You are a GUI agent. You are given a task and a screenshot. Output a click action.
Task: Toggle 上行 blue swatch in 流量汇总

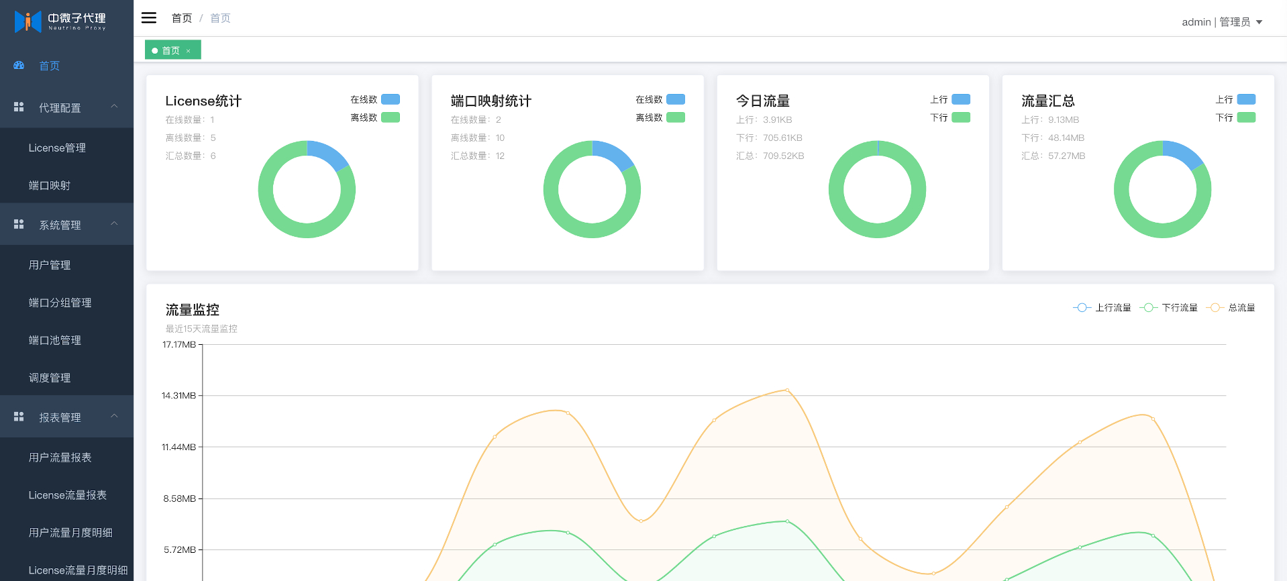1246,99
